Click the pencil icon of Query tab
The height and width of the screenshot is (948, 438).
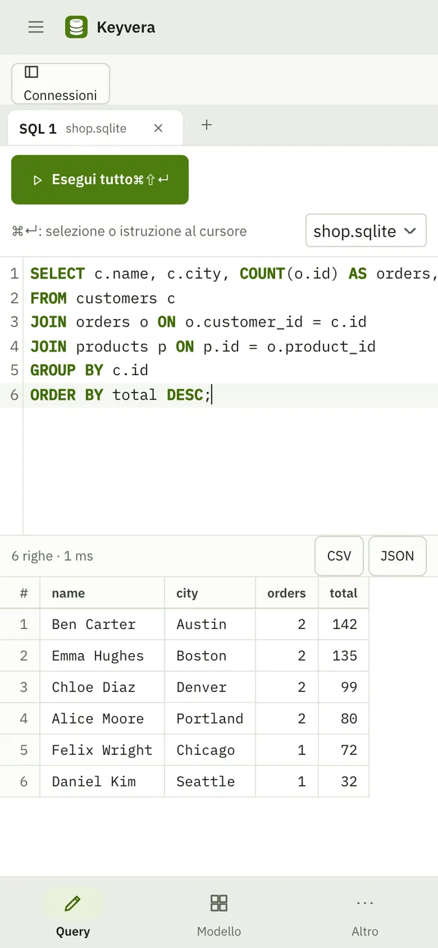tap(73, 904)
